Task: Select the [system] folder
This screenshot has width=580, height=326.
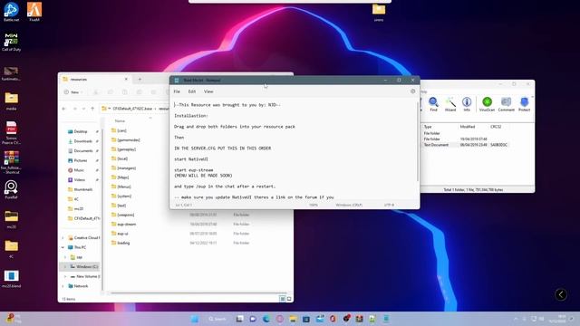Action: coord(124,197)
